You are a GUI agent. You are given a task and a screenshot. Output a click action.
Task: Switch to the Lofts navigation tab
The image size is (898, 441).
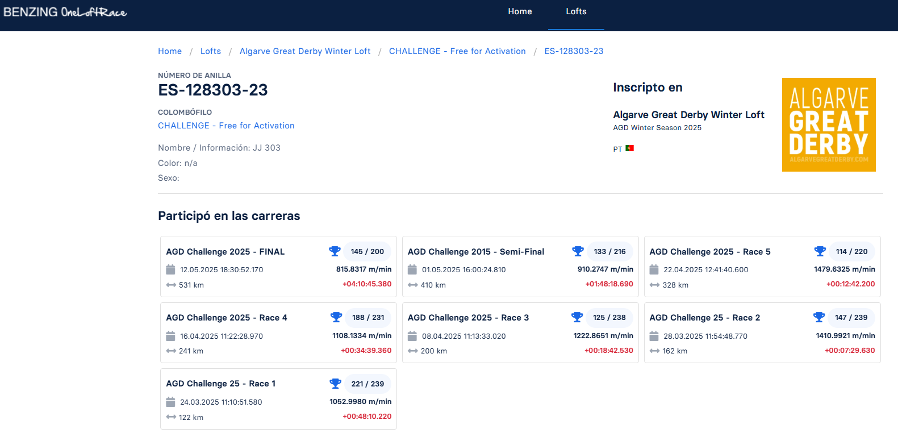click(576, 11)
